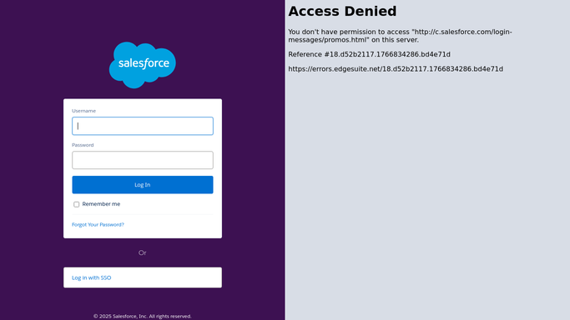Click the Or separator text
570x320 pixels.
(143, 252)
